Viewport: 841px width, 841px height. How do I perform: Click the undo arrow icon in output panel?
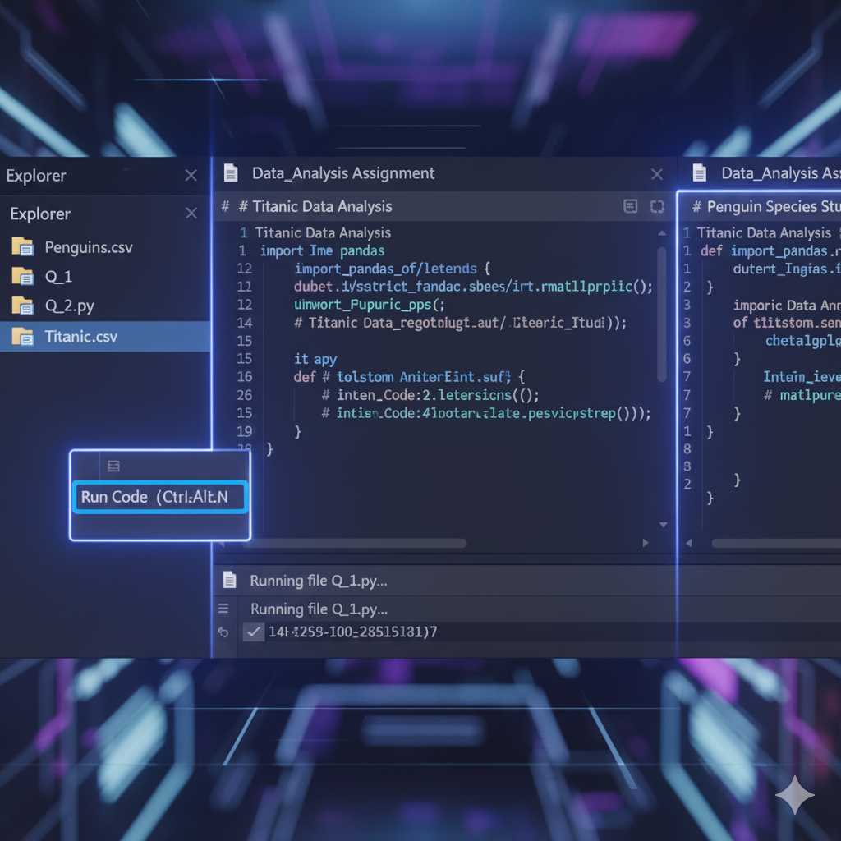click(x=223, y=632)
